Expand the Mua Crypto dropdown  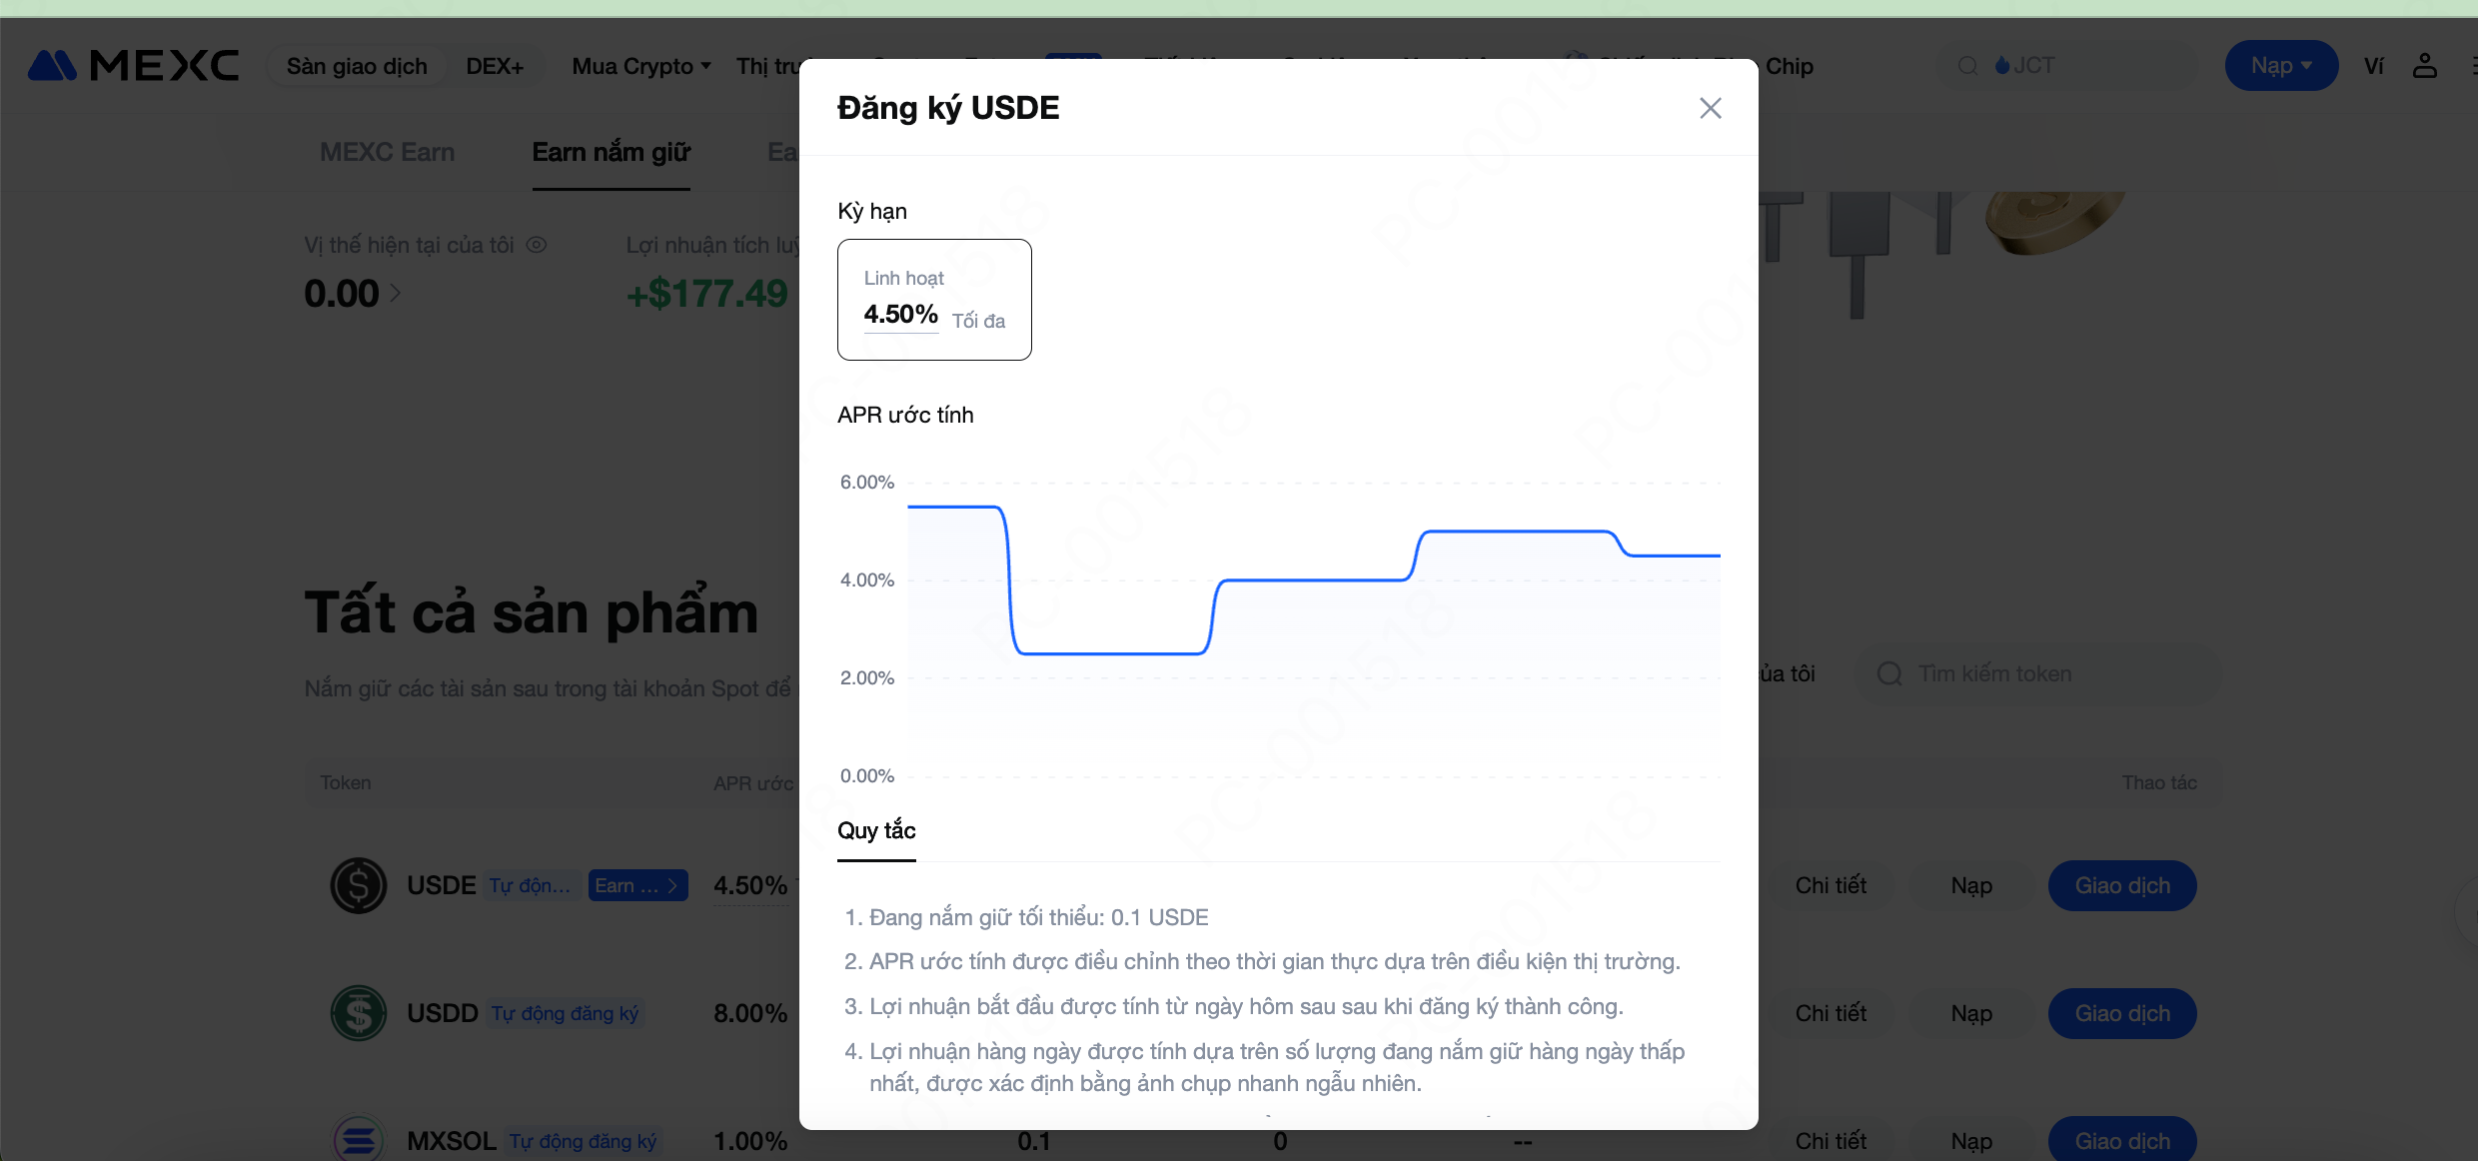tap(641, 66)
